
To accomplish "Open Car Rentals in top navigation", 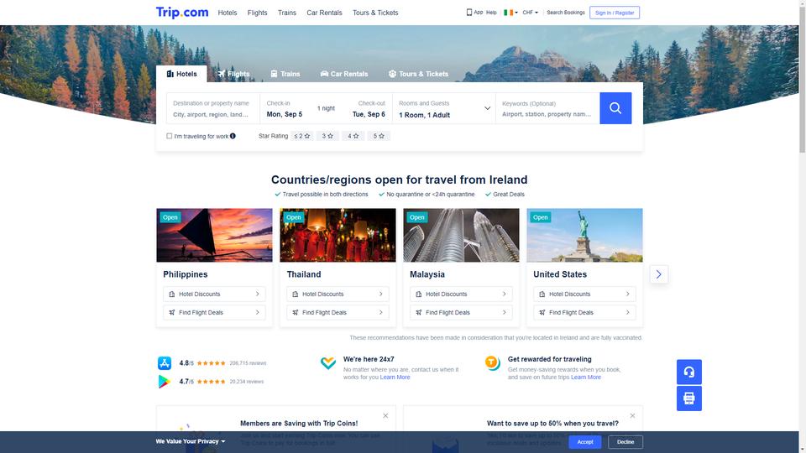I will click(x=324, y=13).
